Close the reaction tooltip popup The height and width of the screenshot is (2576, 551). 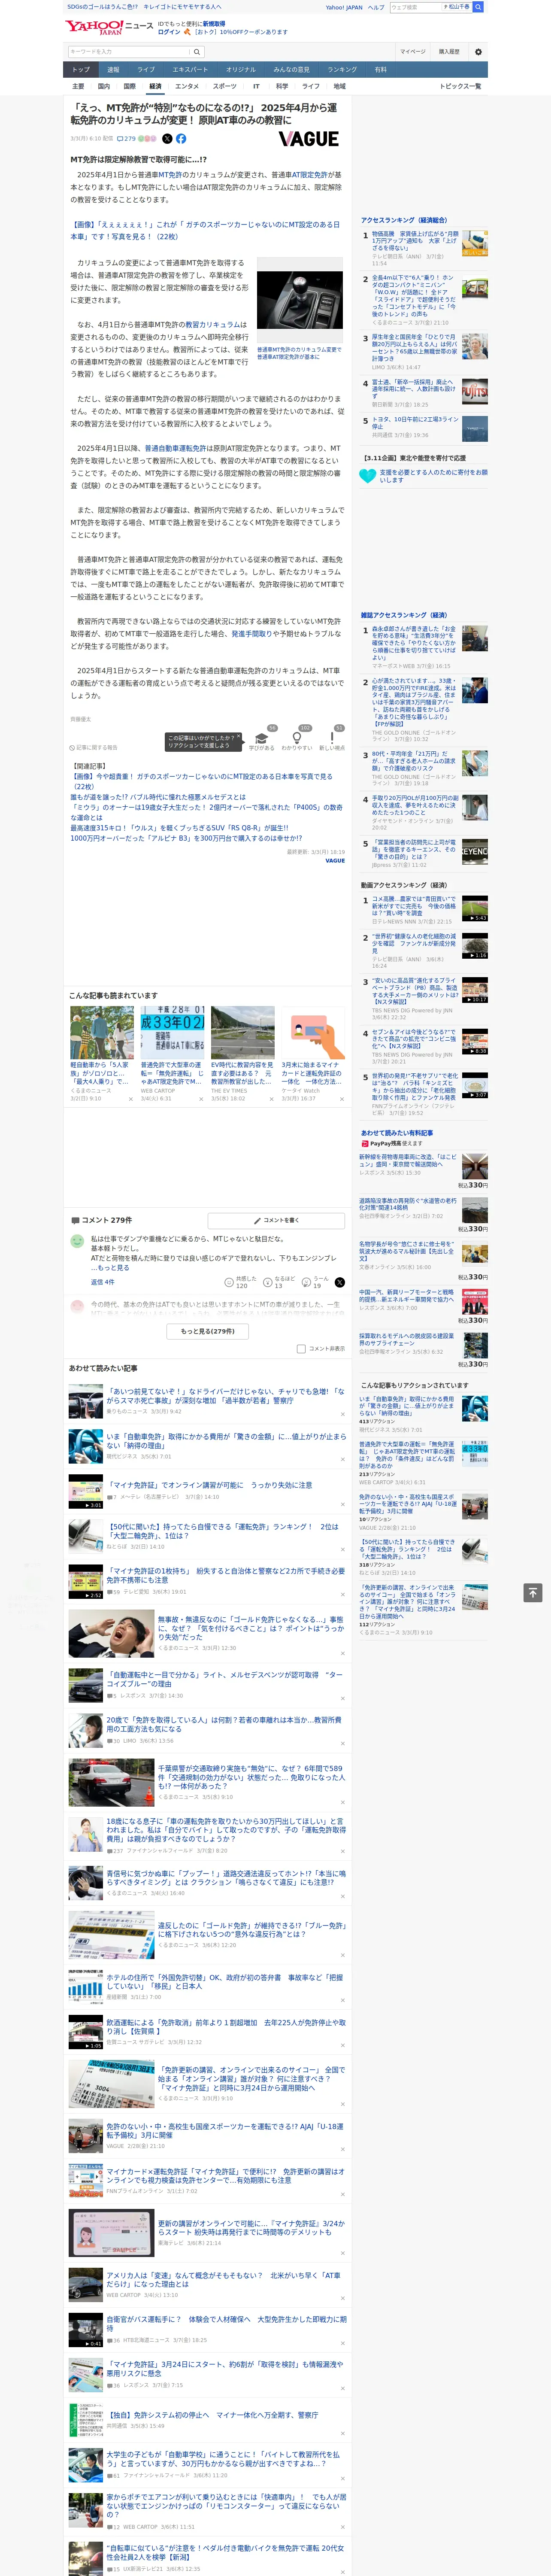(238, 736)
